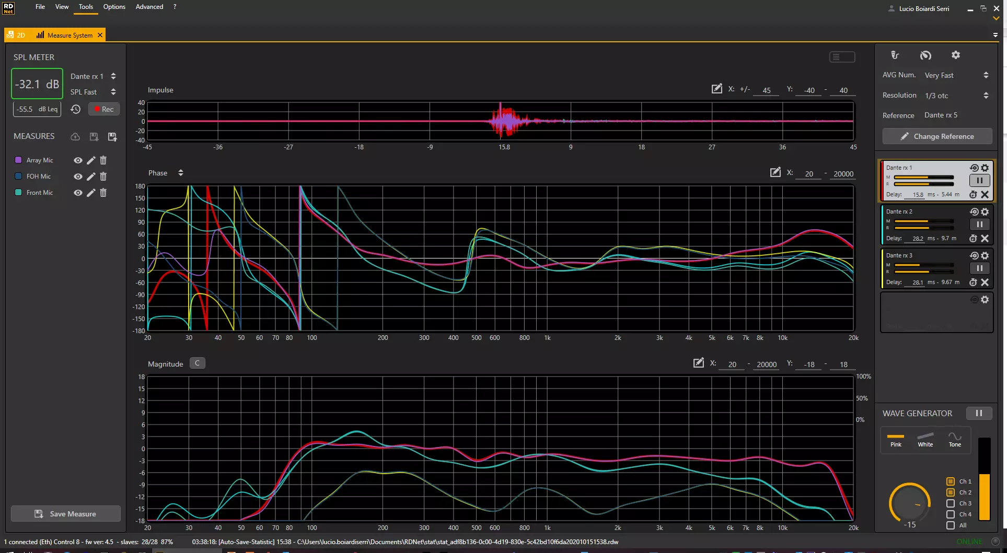Enable the Ch 3 checkbox

951,503
